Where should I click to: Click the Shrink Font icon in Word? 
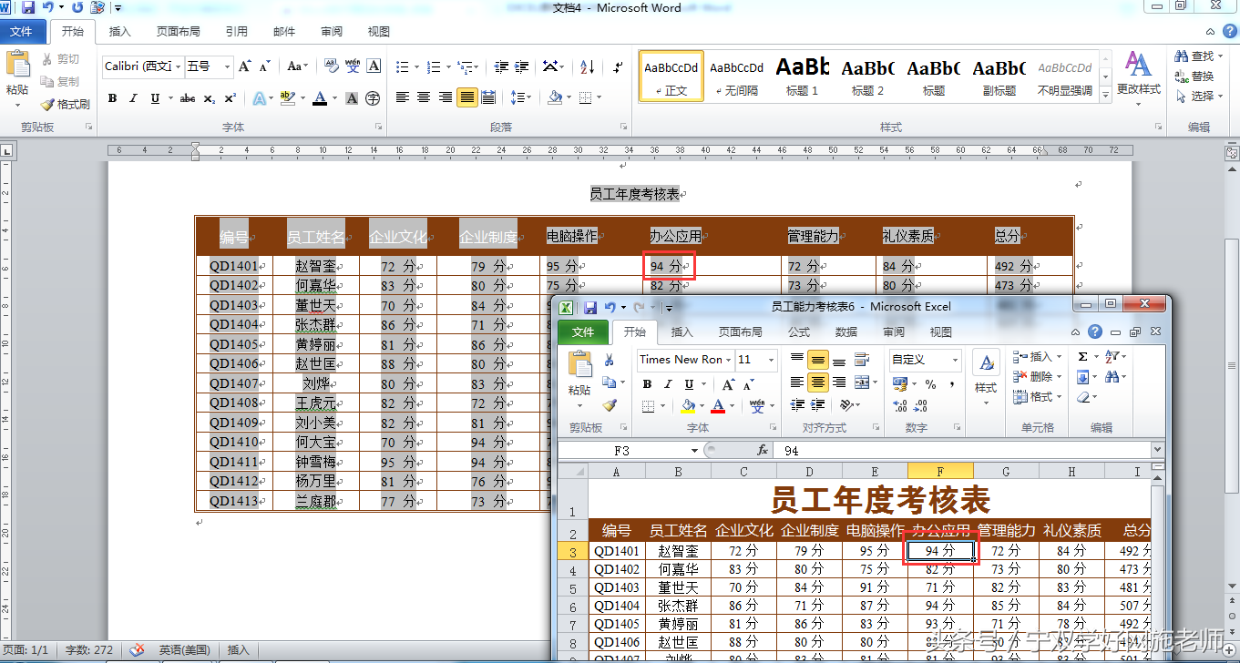click(x=265, y=66)
